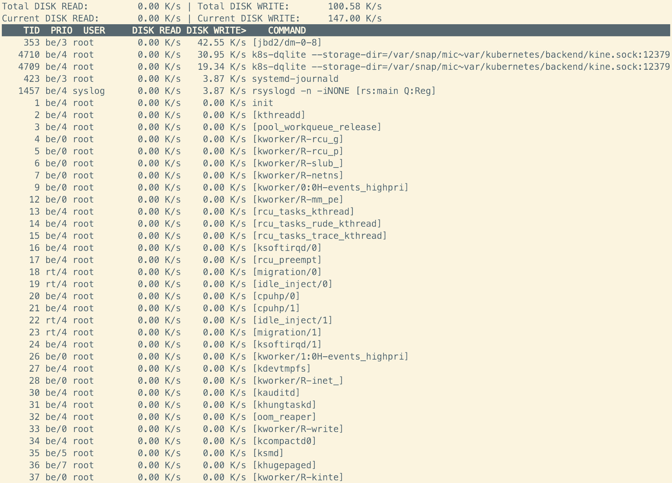Click the DISK READ column header
672x483 pixels.
156,31
